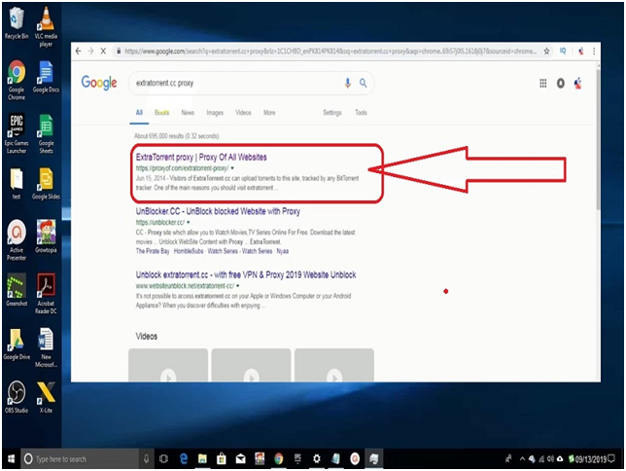The width and height of the screenshot is (626, 471).
Task: Open UnBlocker.CC result link
Action: pyautogui.click(x=218, y=211)
